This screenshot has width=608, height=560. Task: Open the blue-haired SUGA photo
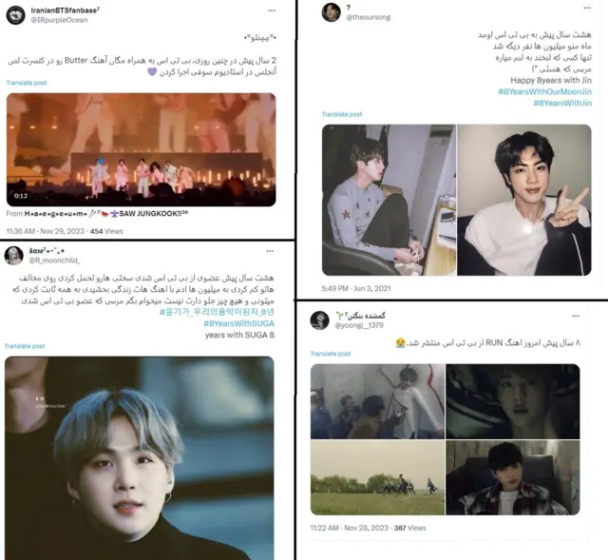coord(140,458)
